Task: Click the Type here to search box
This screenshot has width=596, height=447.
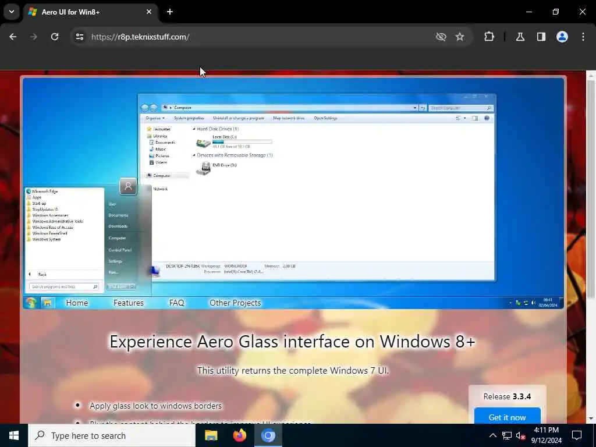Action: [x=111, y=435]
